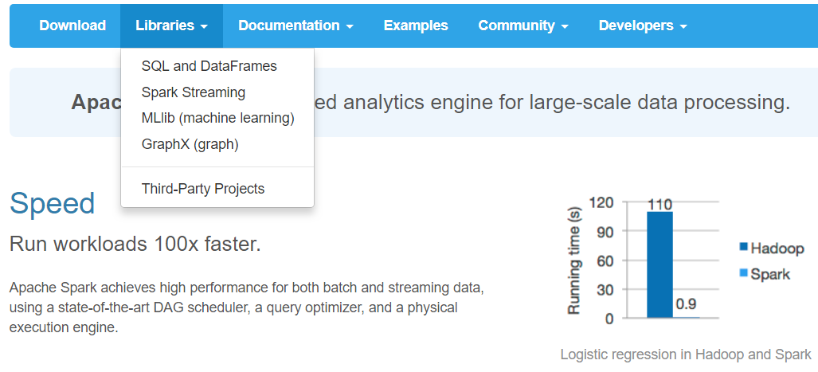
Task: Go to the Examples page
Action: coord(416,25)
